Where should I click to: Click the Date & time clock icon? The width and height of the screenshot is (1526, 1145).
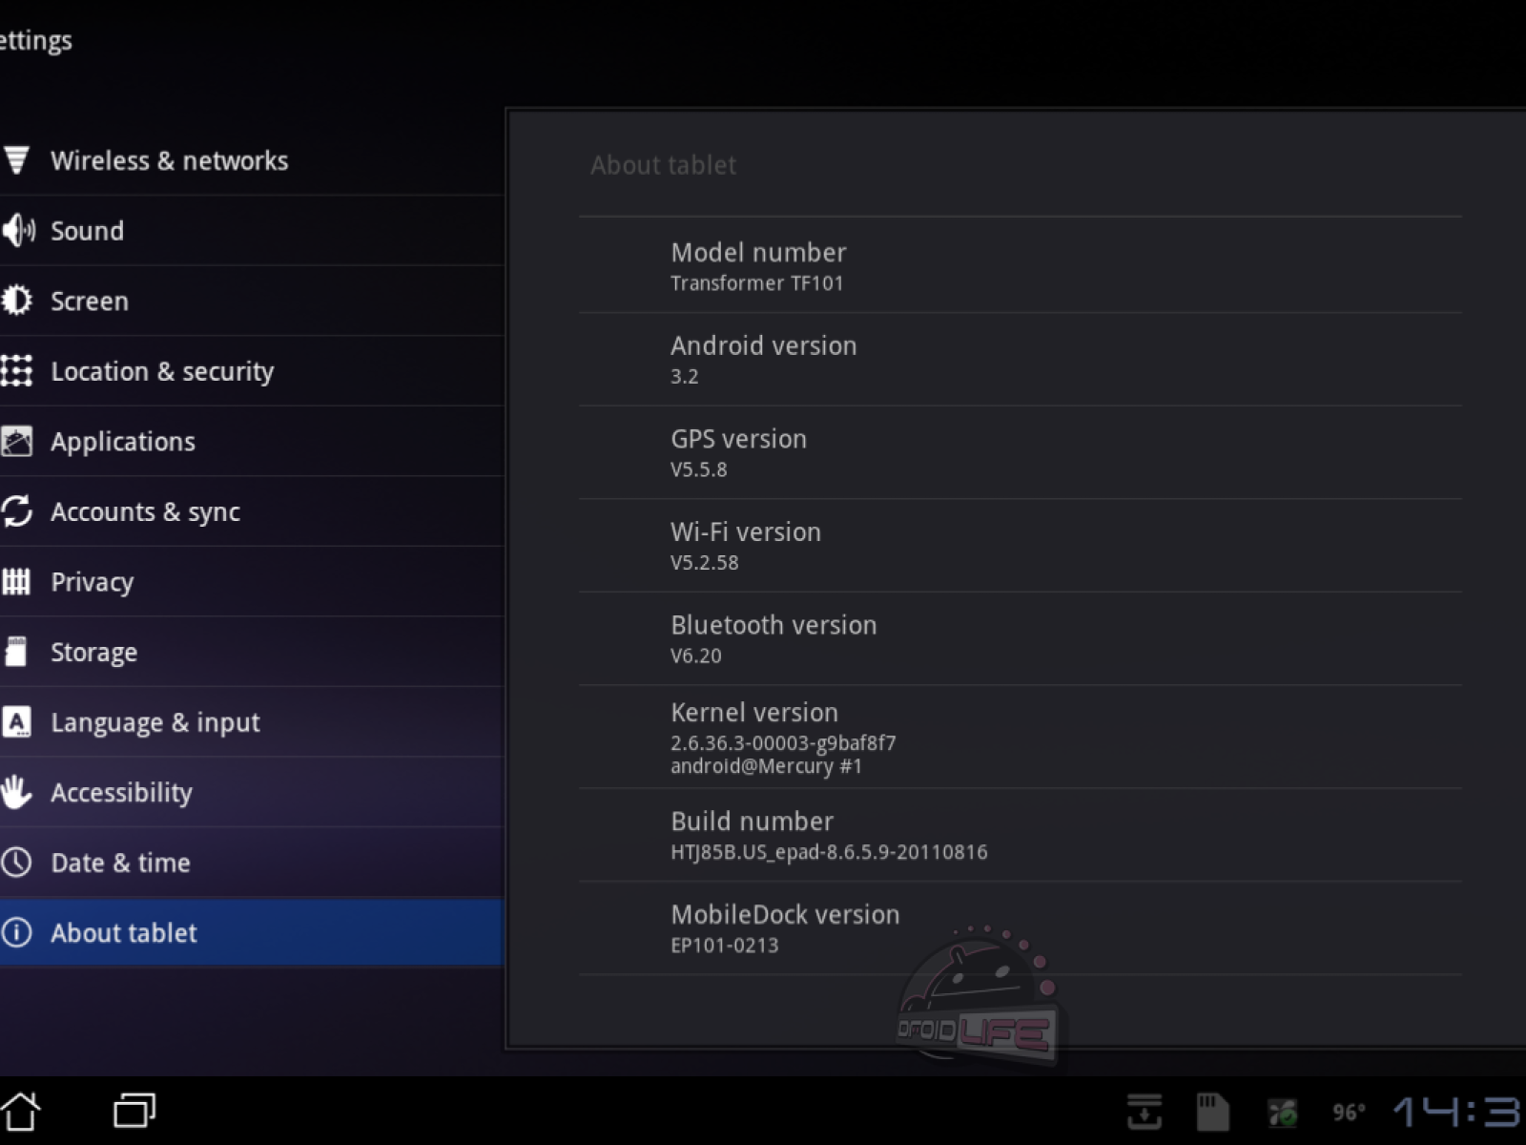point(16,863)
